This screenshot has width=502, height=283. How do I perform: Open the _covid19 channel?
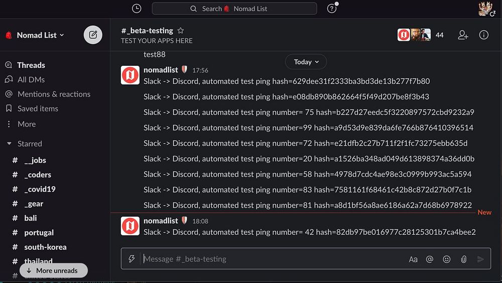tap(40, 189)
